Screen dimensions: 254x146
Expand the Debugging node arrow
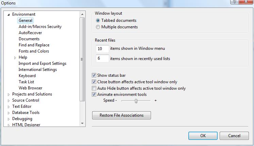(x=9, y=119)
